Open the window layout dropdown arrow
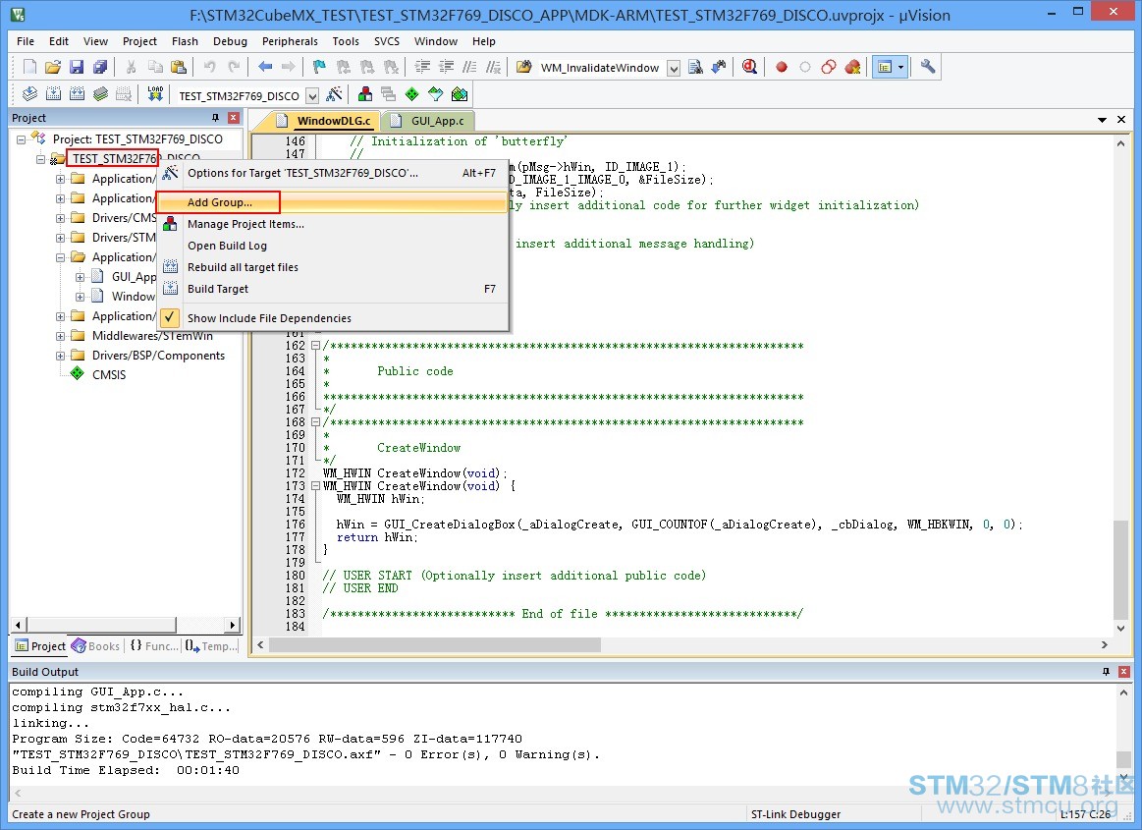This screenshot has width=1142, height=830. point(900,67)
